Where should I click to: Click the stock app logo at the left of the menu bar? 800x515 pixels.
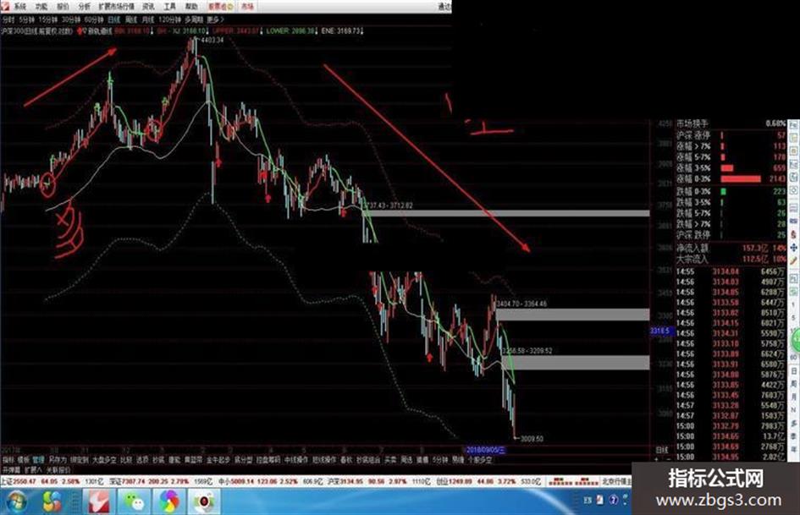pyautogui.click(x=4, y=6)
